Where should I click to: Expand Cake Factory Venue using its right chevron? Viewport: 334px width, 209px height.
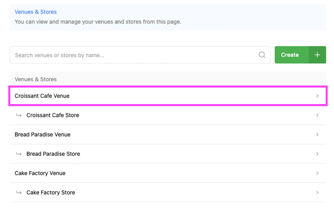pos(317,173)
